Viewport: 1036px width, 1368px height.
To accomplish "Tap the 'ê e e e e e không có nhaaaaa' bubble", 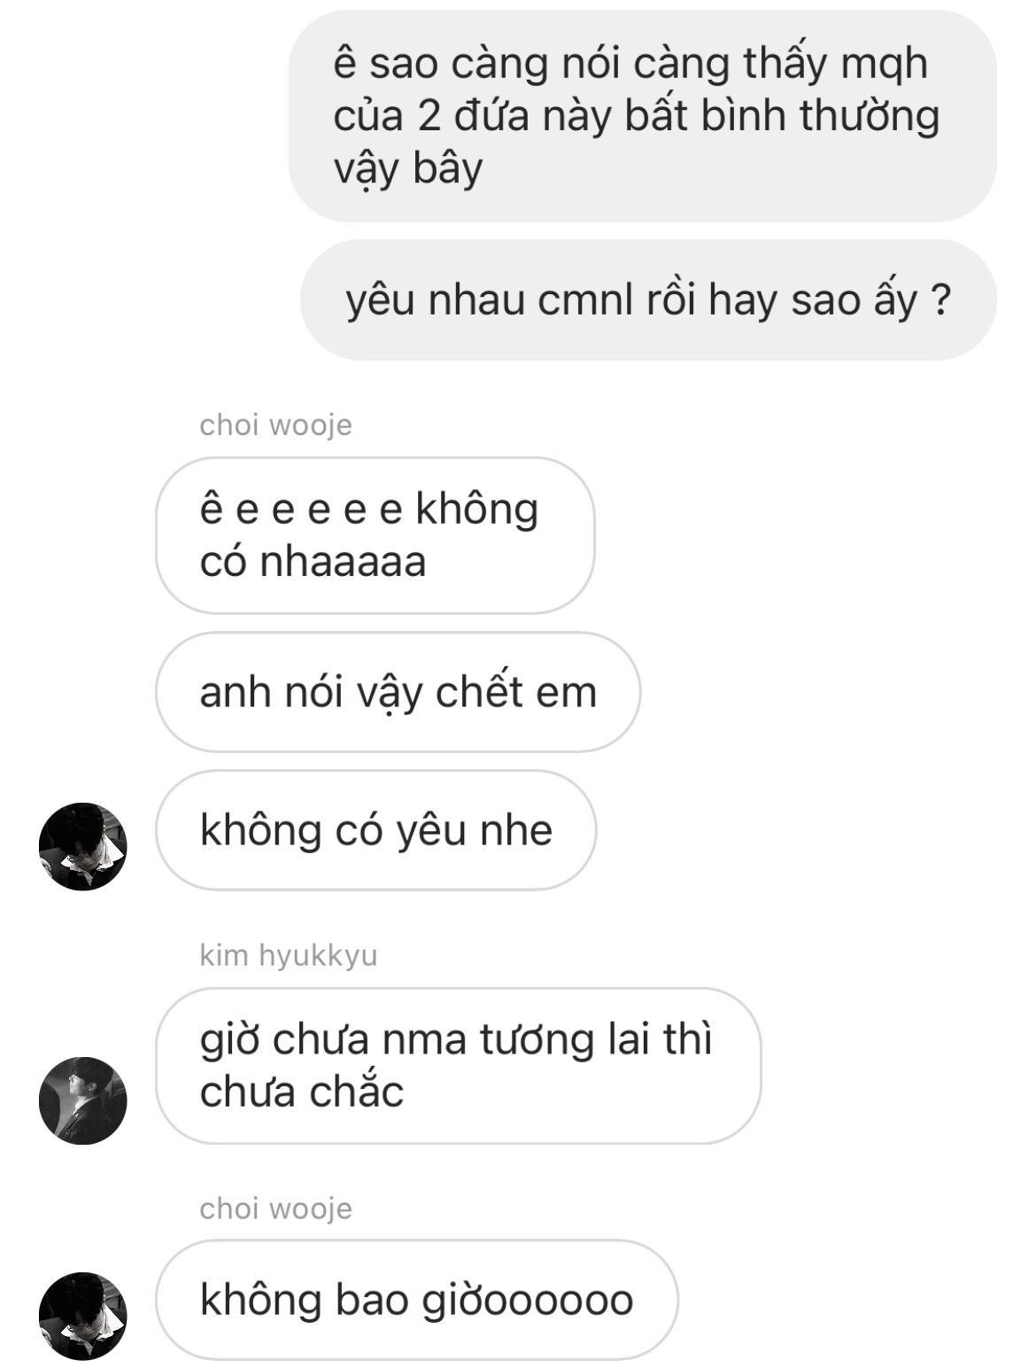I will [375, 535].
